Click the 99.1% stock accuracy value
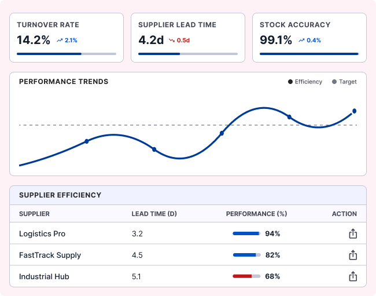 276,40
